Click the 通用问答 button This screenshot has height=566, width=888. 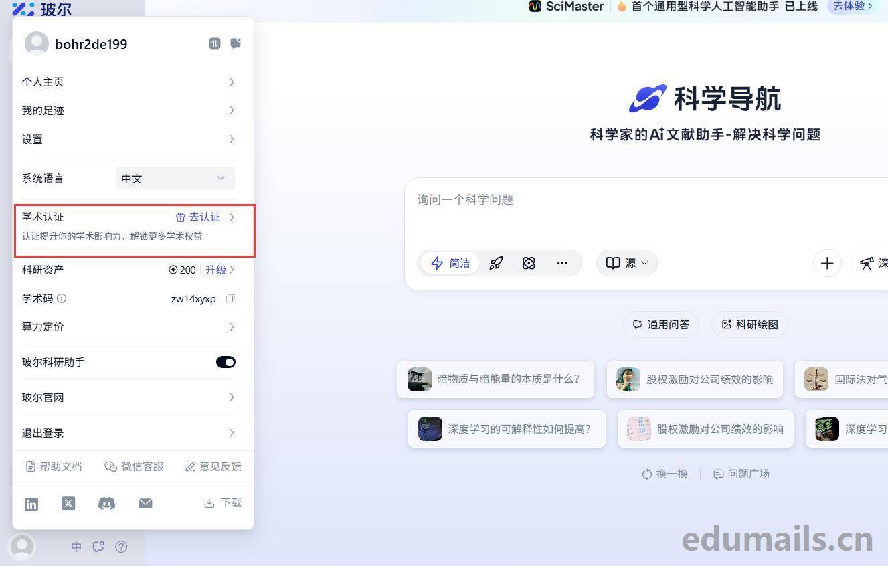pyautogui.click(x=661, y=324)
